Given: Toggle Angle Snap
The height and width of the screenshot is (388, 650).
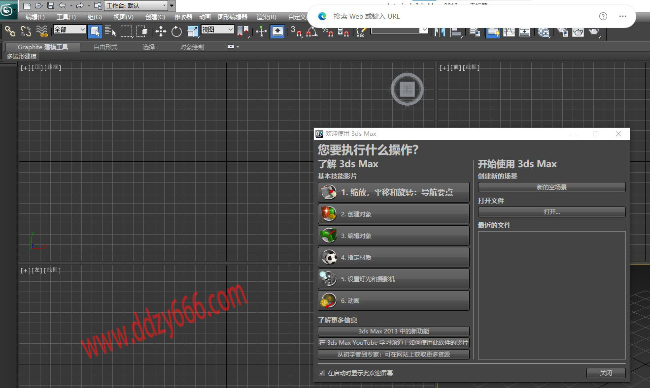Looking at the screenshot, I should (312, 31).
